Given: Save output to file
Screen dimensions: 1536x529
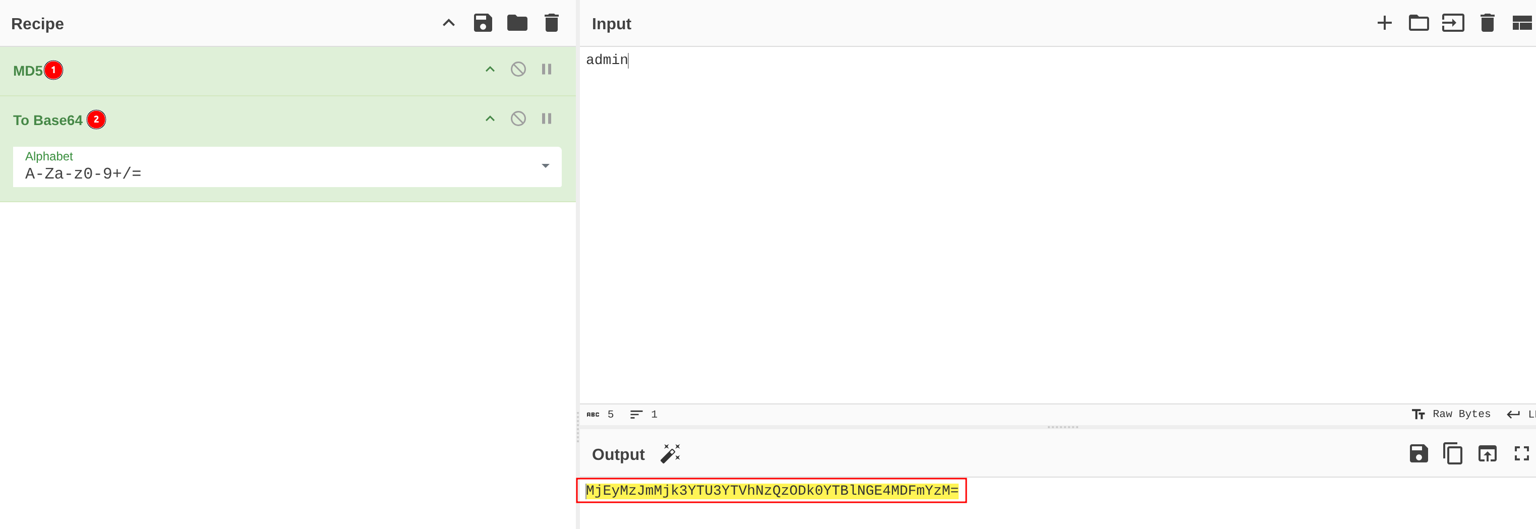Looking at the screenshot, I should [x=1418, y=454].
